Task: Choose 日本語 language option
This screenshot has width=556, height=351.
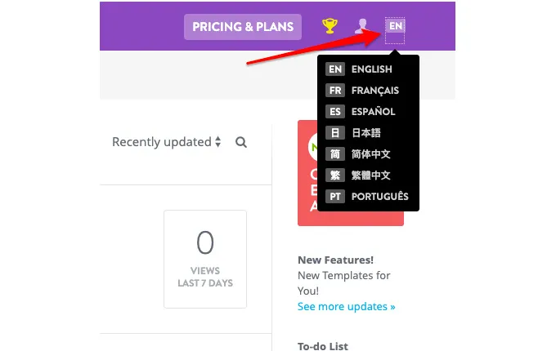Action: point(365,133)
